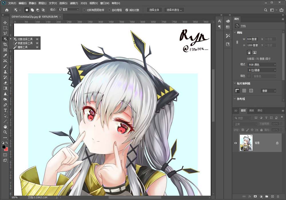The height and width of the screenshot is (200, 286).
Task: Select the Path Selection tool
Action: point(5,116)
